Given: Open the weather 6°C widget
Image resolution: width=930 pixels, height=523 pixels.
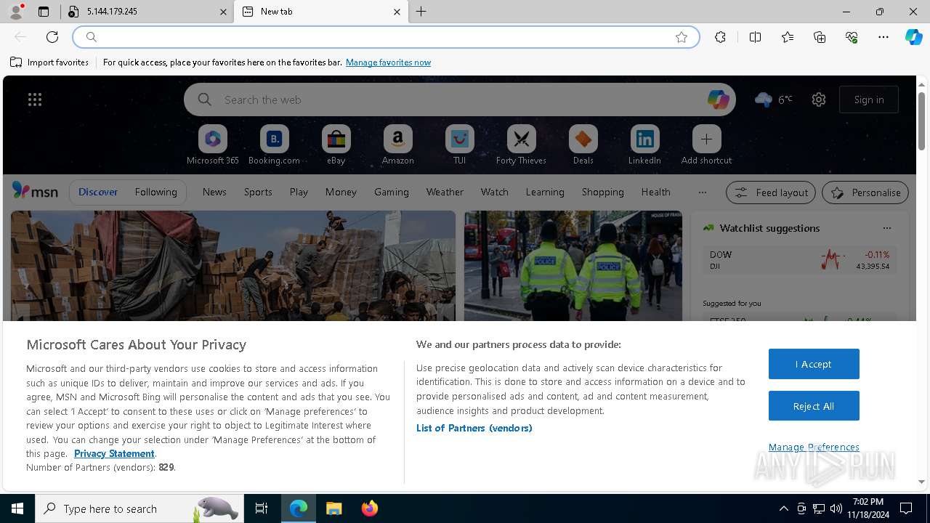Looking at the screenshot, I should click(x=774, y=100).
